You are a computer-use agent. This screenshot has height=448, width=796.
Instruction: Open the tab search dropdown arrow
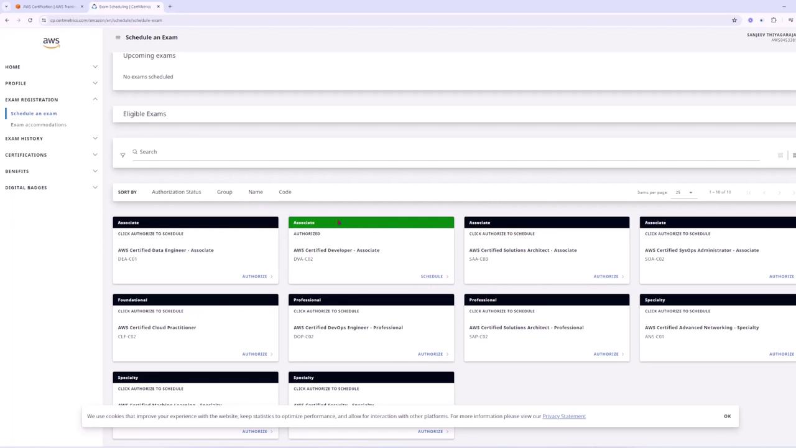coord(6,7)
